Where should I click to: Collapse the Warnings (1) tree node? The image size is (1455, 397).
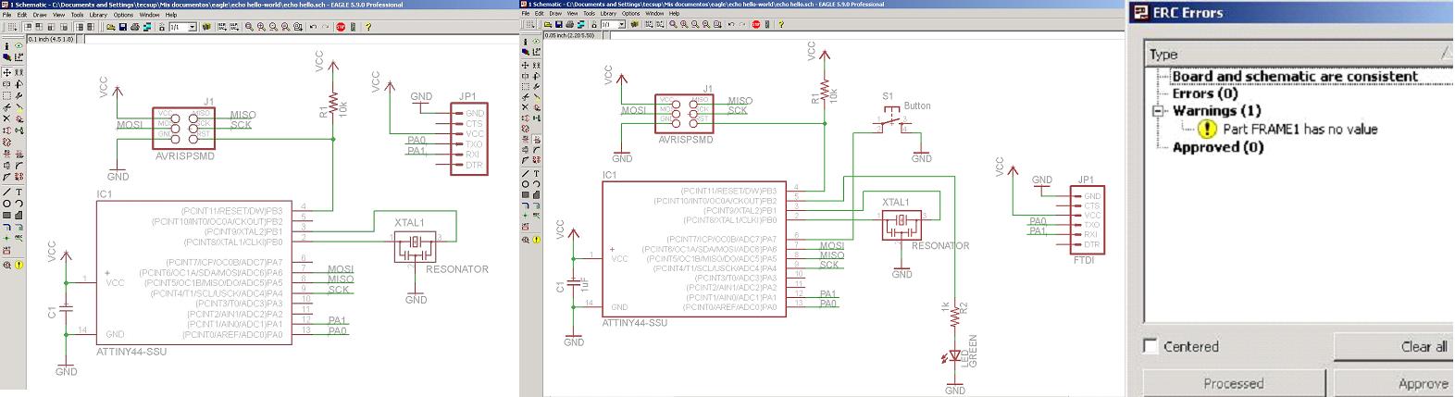(1157, 111)
